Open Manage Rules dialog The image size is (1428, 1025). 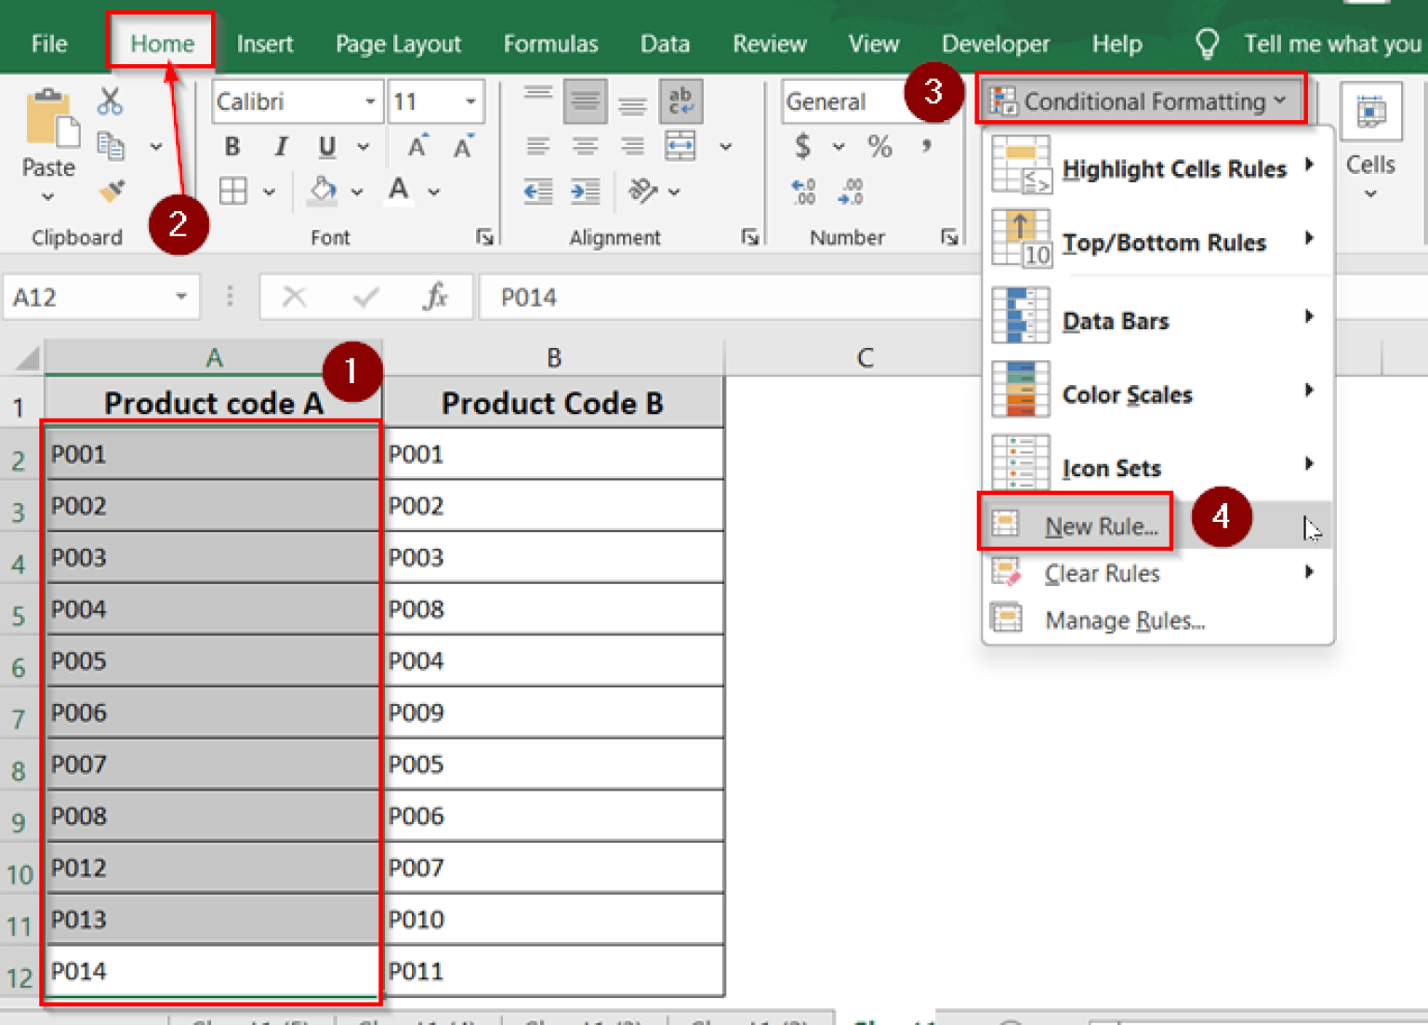click(x=1124, y=619)
